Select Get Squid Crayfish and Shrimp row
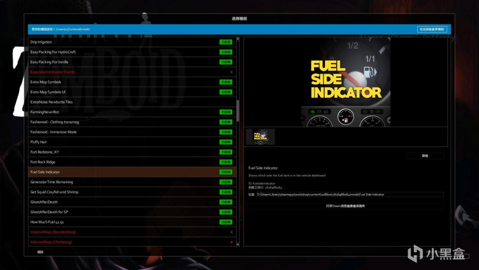The image size is (479, 270). 132,192
